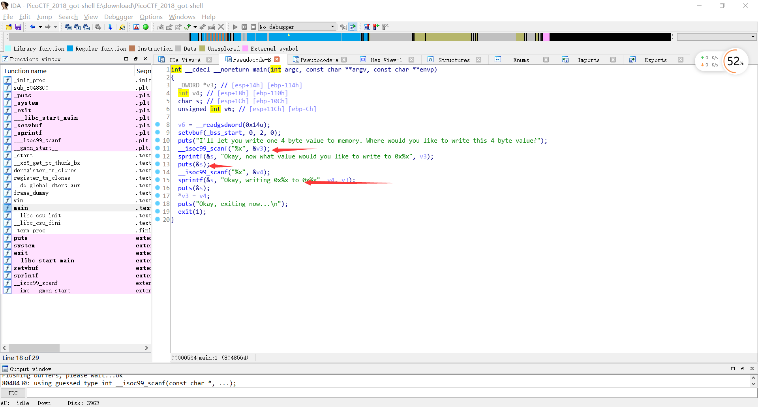This screenshot has width=758, height=407.
Task: Close the Pseudocode-B tab
Action: click(277, 59)
